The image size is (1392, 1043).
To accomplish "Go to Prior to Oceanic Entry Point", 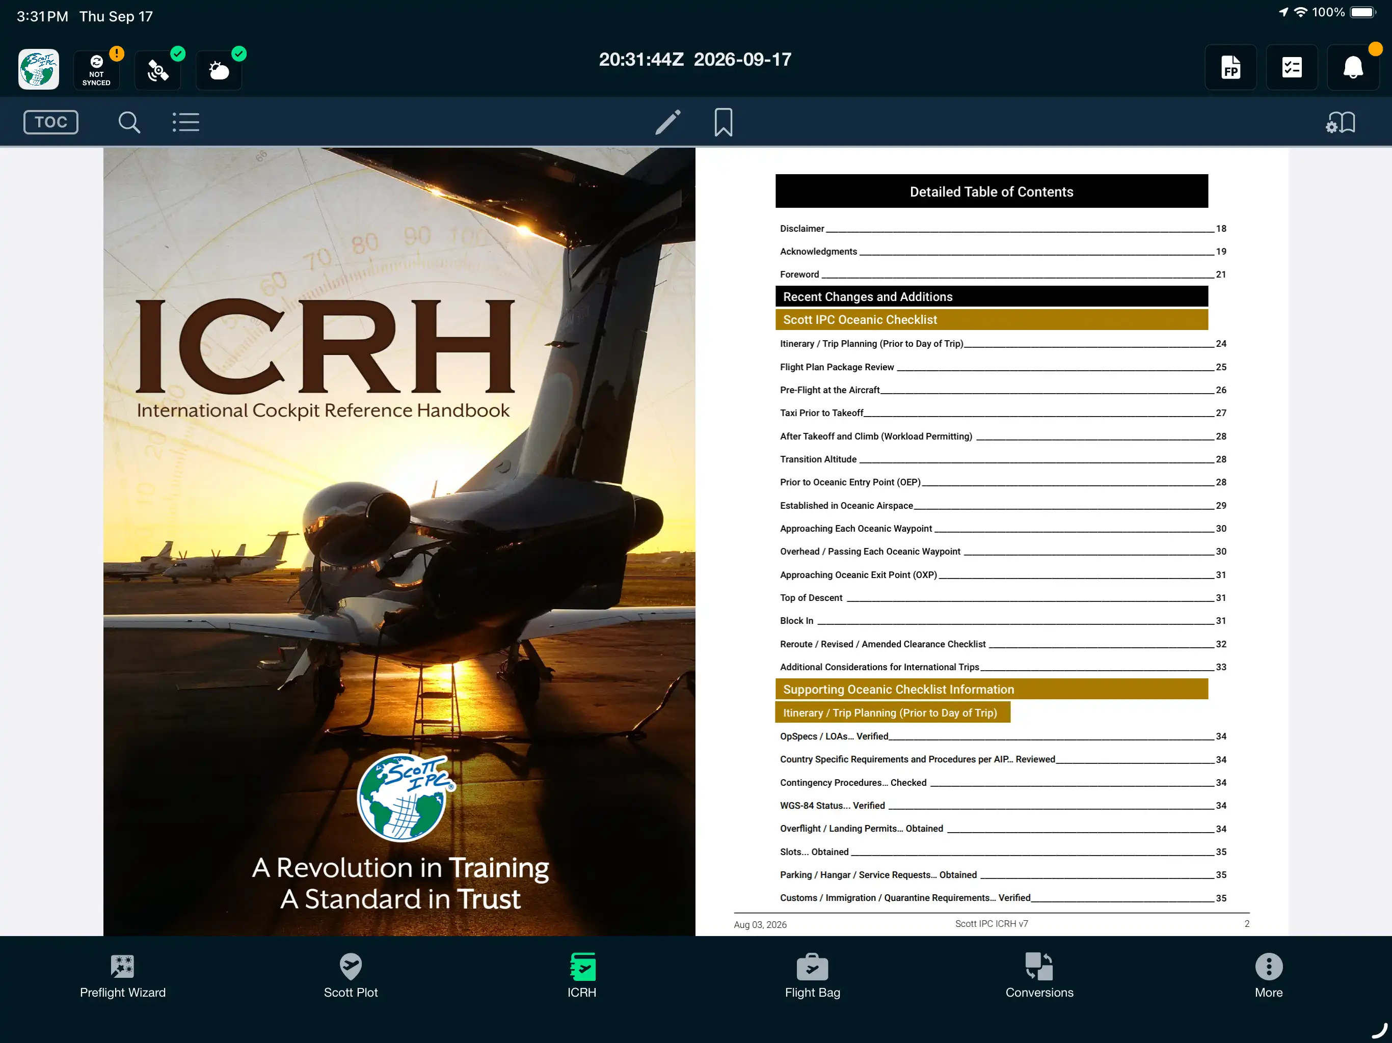I will coord(1002,482).
